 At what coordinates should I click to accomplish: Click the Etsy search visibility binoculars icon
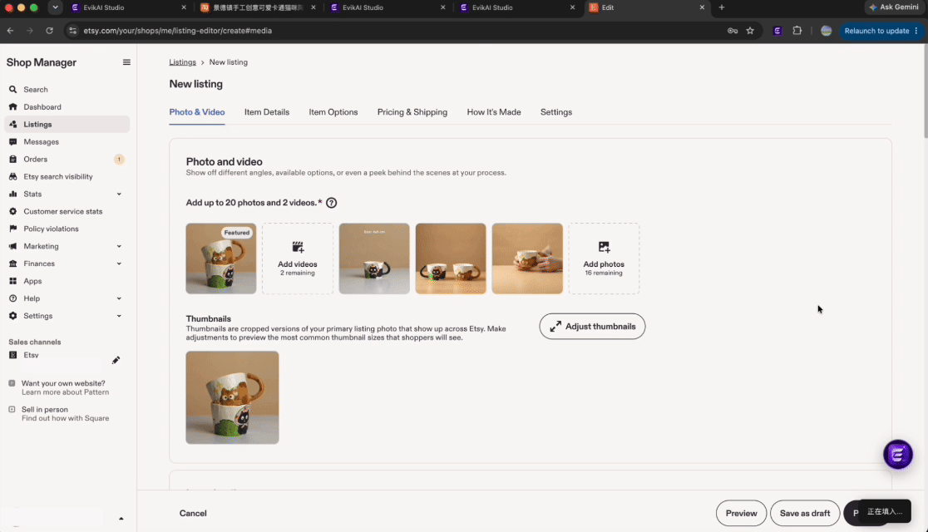12,176
